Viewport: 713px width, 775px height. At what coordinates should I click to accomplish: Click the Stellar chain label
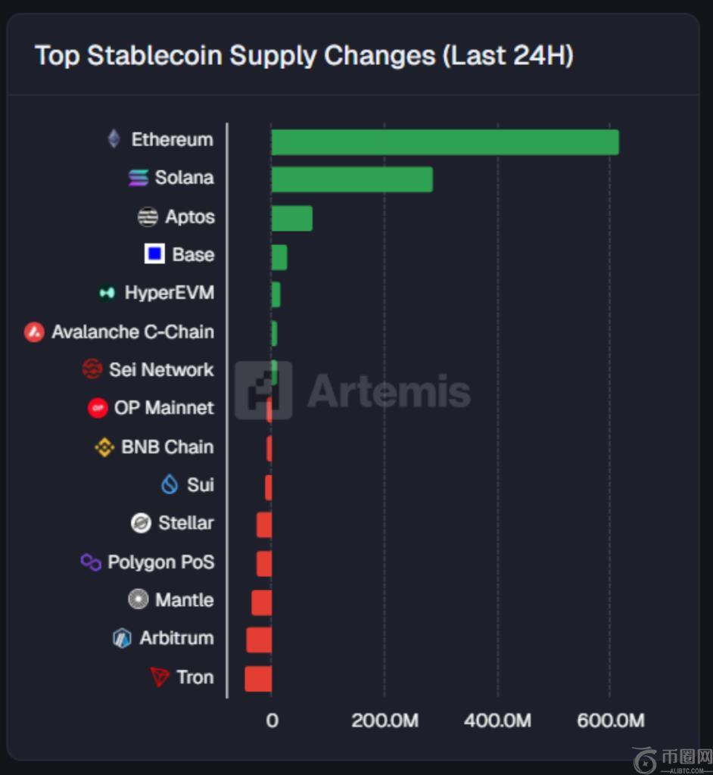pos(185,523)
